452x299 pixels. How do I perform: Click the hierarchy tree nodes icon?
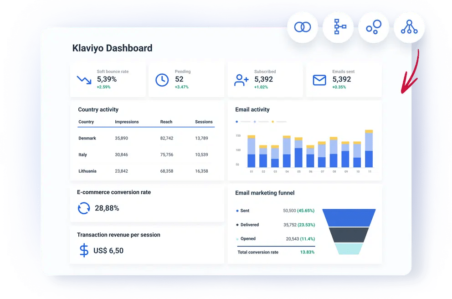point(409,27)
